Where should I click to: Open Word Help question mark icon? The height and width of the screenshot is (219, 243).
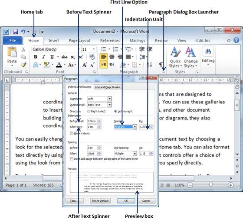point(236,40)
